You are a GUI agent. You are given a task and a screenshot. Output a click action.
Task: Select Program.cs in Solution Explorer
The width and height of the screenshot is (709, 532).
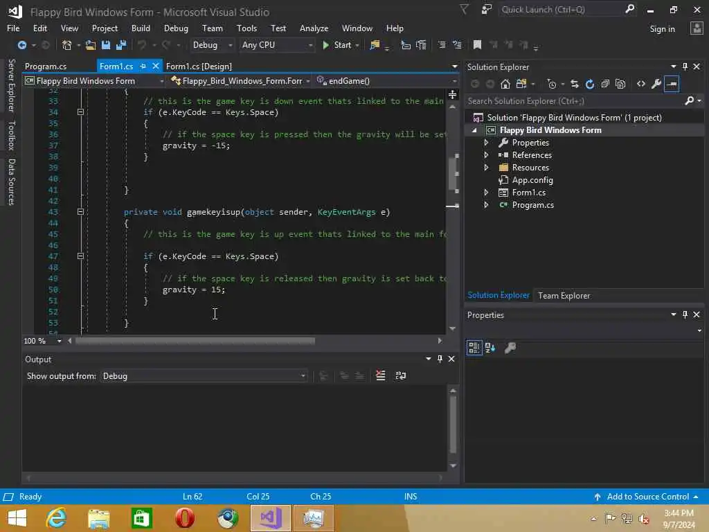(532, 205)
